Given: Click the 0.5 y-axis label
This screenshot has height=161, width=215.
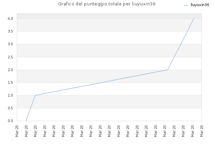Looking at the screenshot, I should [10, 108].
